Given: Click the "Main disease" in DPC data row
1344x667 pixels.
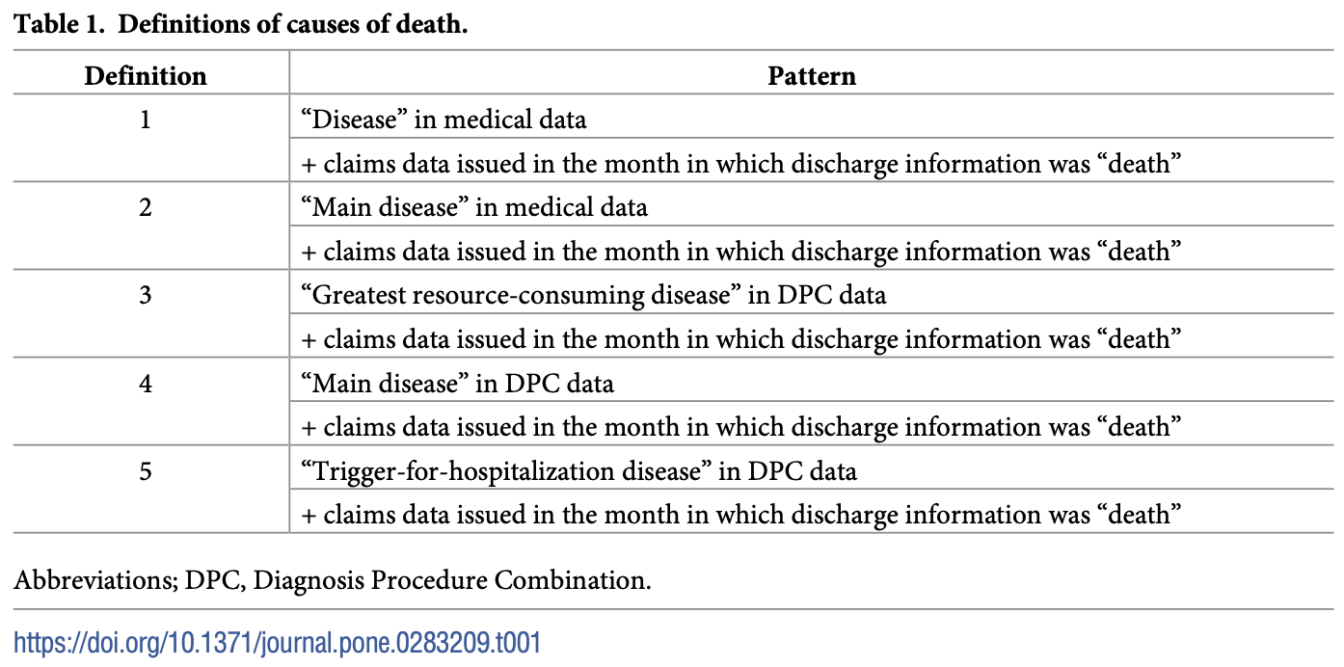Looking at the screenshot, I should tap(457, 383).
